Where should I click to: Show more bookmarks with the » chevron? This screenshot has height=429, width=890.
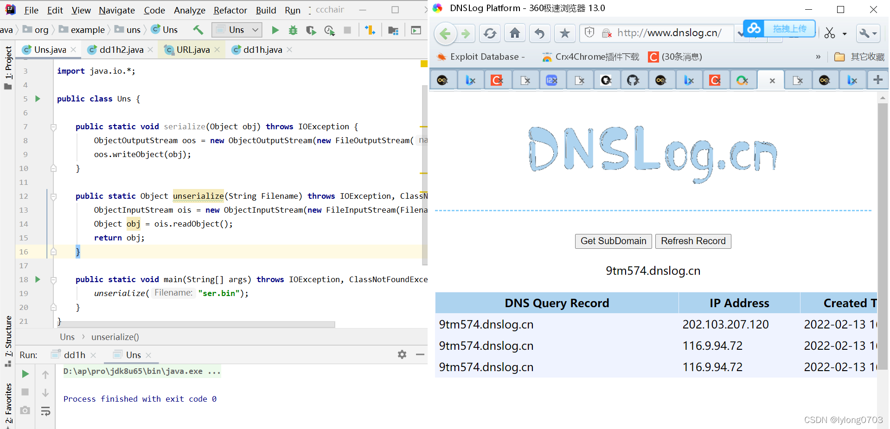(x=818, y=57)
